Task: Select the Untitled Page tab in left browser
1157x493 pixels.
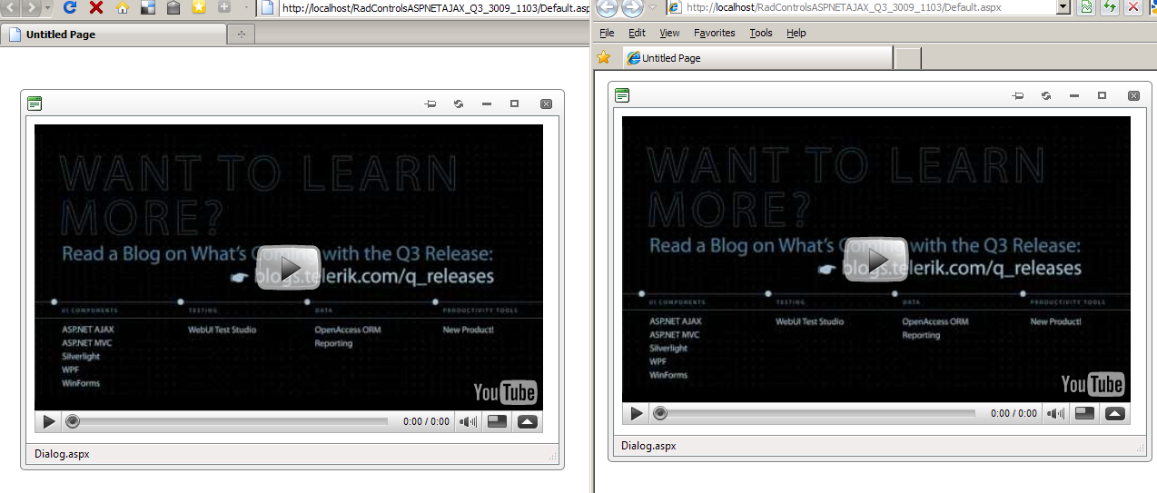Action: point(113,35)
